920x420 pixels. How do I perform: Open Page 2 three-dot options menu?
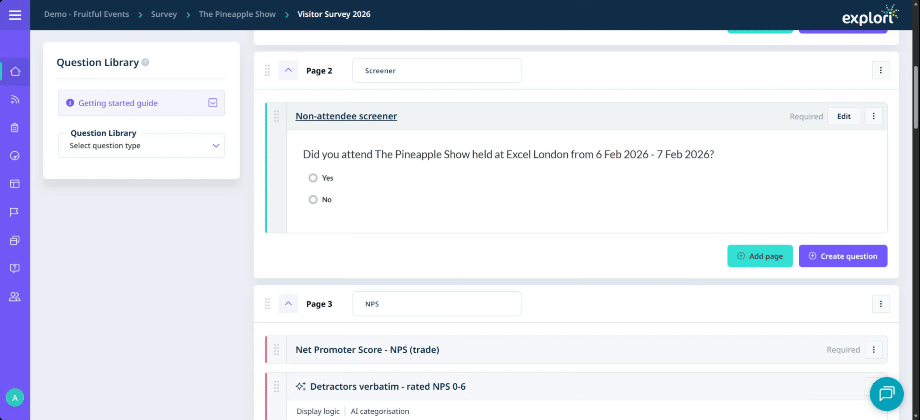[881, 70]
